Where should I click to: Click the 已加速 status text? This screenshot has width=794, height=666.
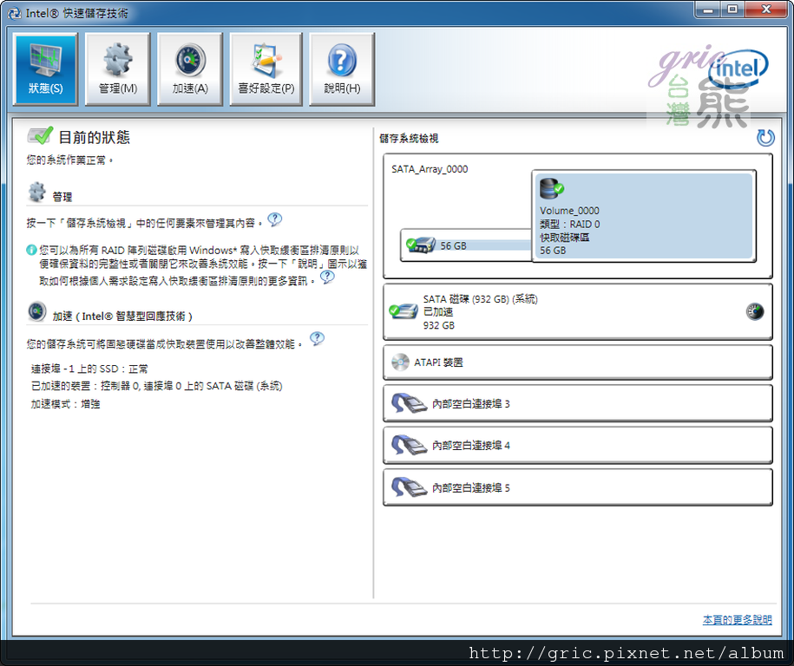tap(438, 311)
